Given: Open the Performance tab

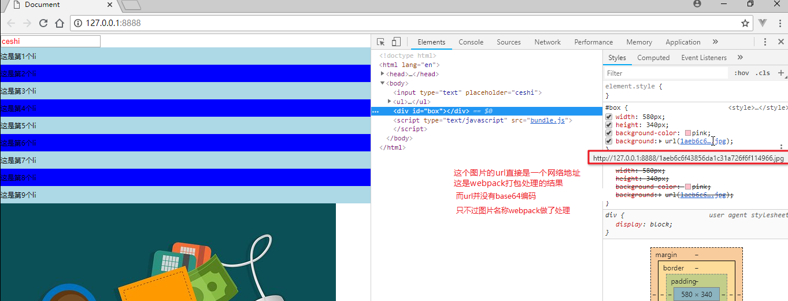Looking at the screenshot, I should [593, 42].
